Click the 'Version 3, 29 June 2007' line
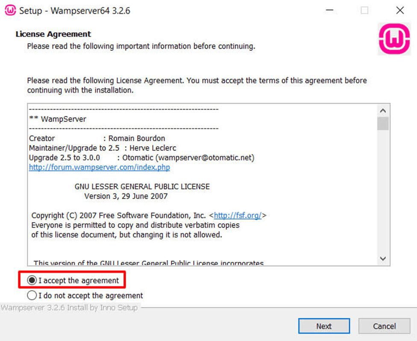This screenshot has width=417, height=341. pos(126,196)
